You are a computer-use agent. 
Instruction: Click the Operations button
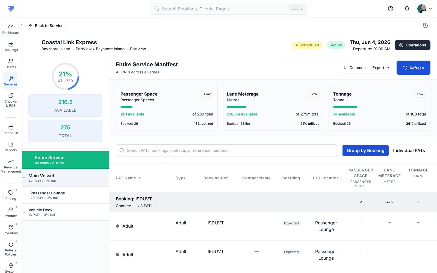click(412, 45)
